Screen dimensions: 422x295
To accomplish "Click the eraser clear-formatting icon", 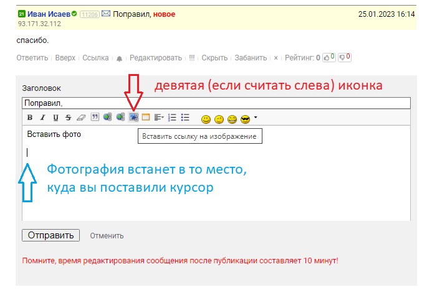I will pos(81,118).
